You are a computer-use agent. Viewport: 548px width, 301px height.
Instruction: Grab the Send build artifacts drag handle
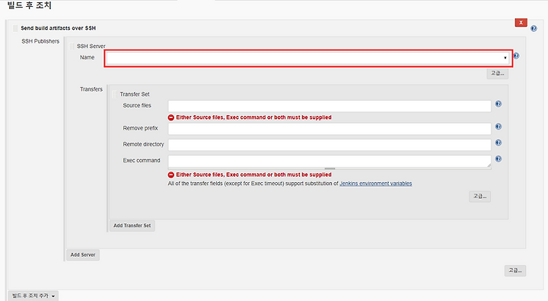pyautogui.click(x=15, y=28)
